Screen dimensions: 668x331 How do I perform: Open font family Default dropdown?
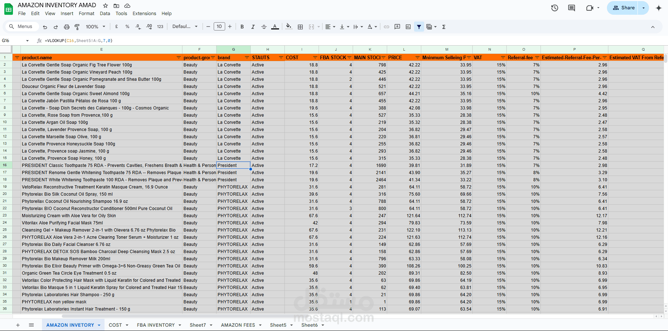(185, 27)
